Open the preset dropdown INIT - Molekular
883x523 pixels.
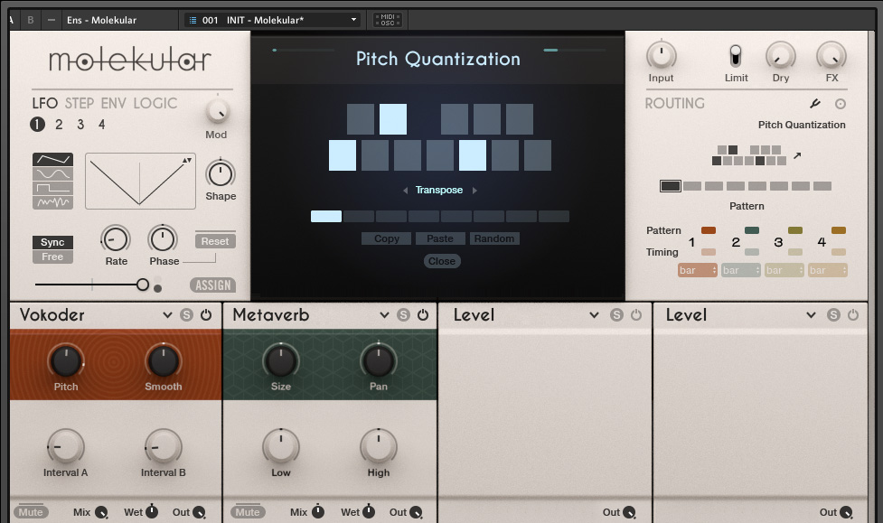[271, 20]
